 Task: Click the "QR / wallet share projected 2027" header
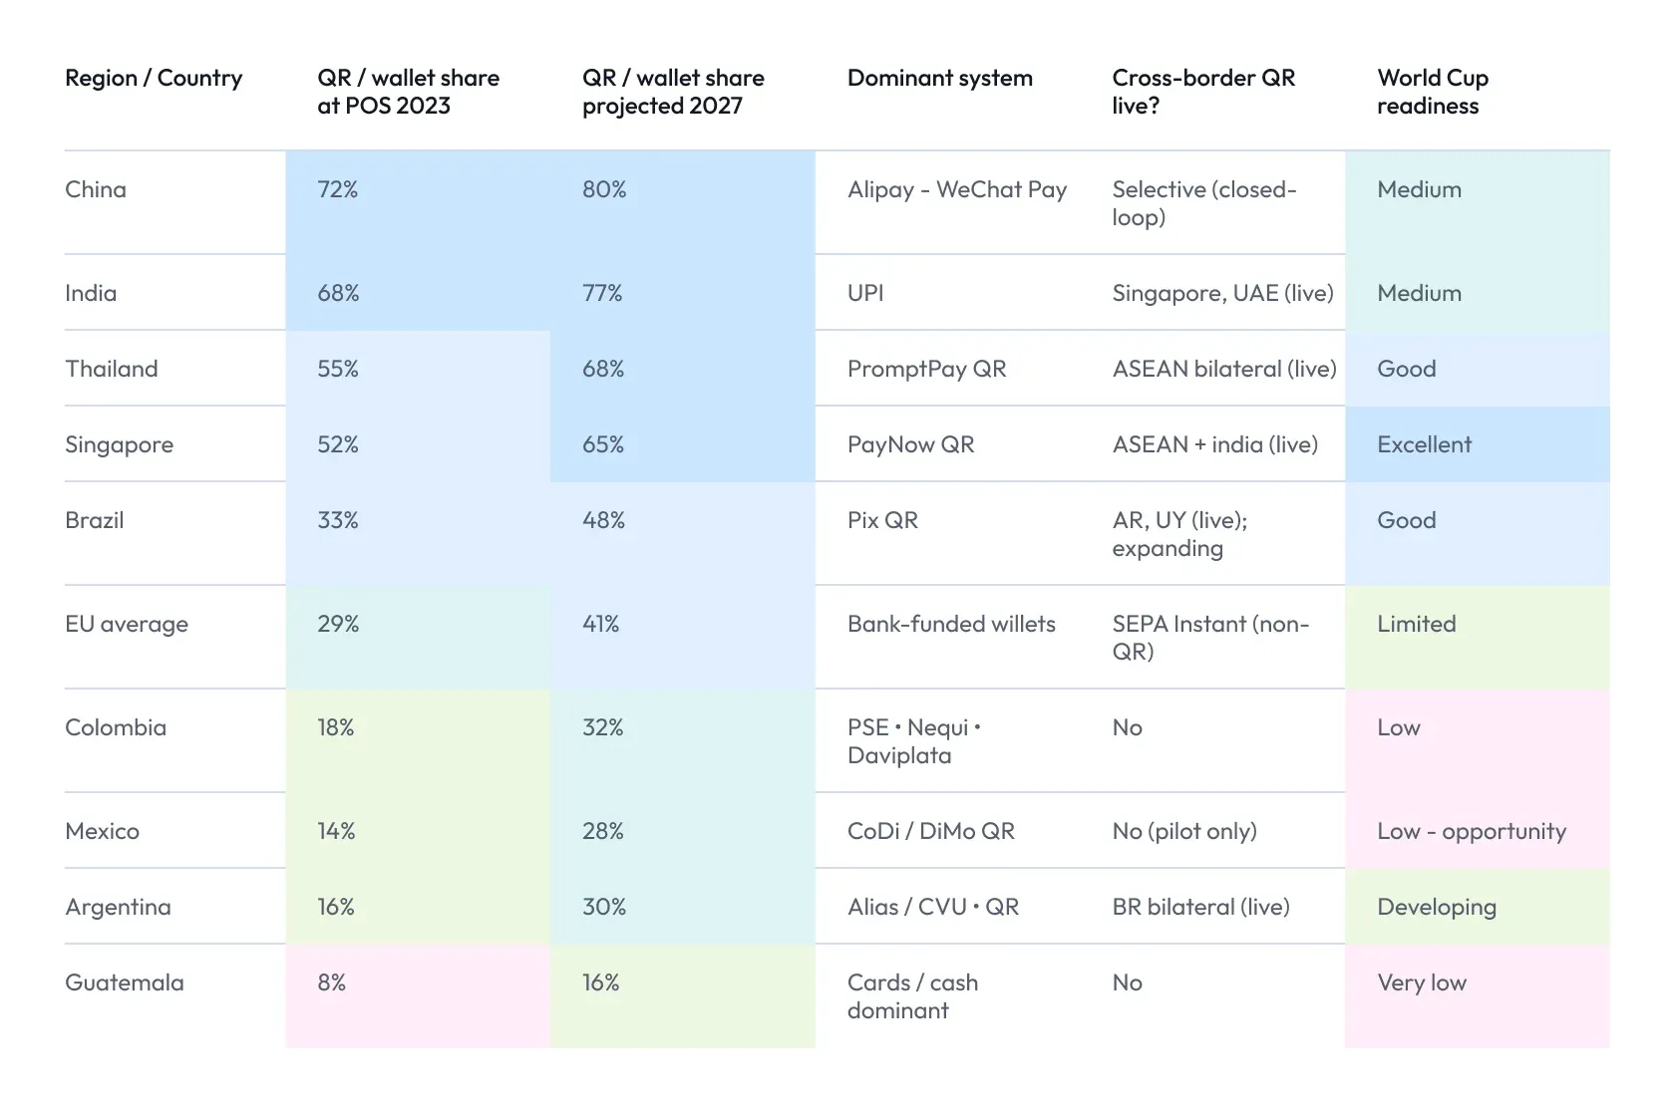click(673, 92)
